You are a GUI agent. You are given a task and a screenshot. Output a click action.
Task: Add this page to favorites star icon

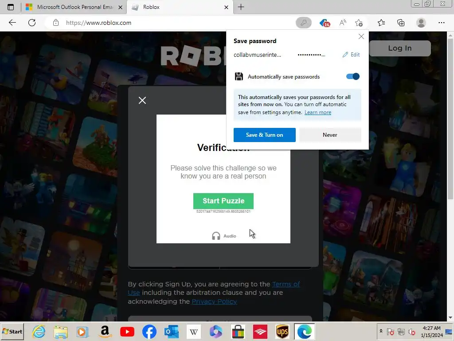[x=359, y=23]
